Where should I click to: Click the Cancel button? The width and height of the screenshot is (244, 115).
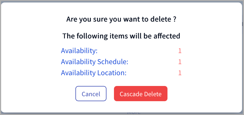pos(91,94)
